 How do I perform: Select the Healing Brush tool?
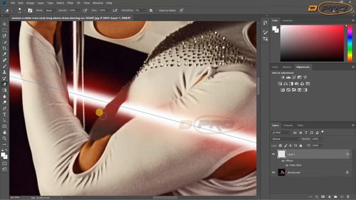(4, 60)
